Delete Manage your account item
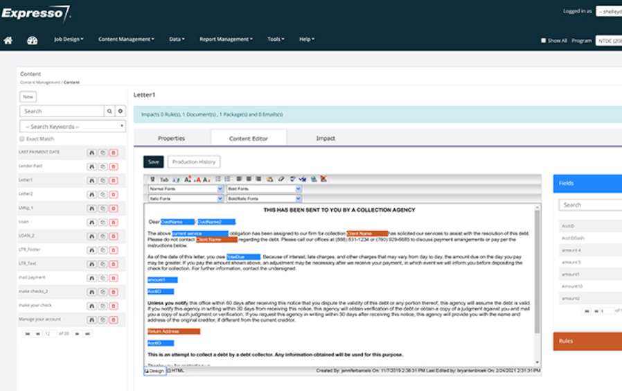622x391 pixels. click(x=114, y=320)
